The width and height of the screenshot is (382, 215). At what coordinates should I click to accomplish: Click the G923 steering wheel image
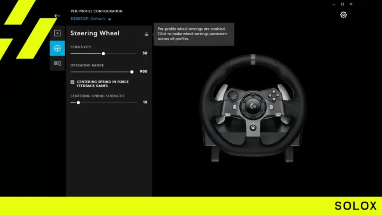click(x=253, y=108)
